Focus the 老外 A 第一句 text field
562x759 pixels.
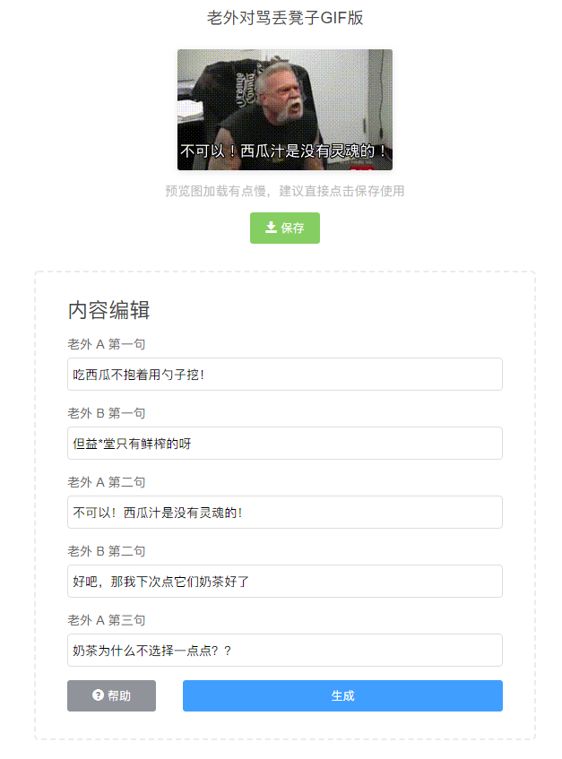coord(285,375)
